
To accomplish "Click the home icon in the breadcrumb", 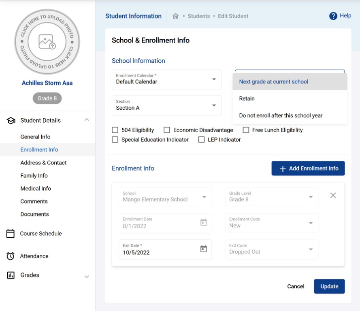I will (x=176, y=16).
